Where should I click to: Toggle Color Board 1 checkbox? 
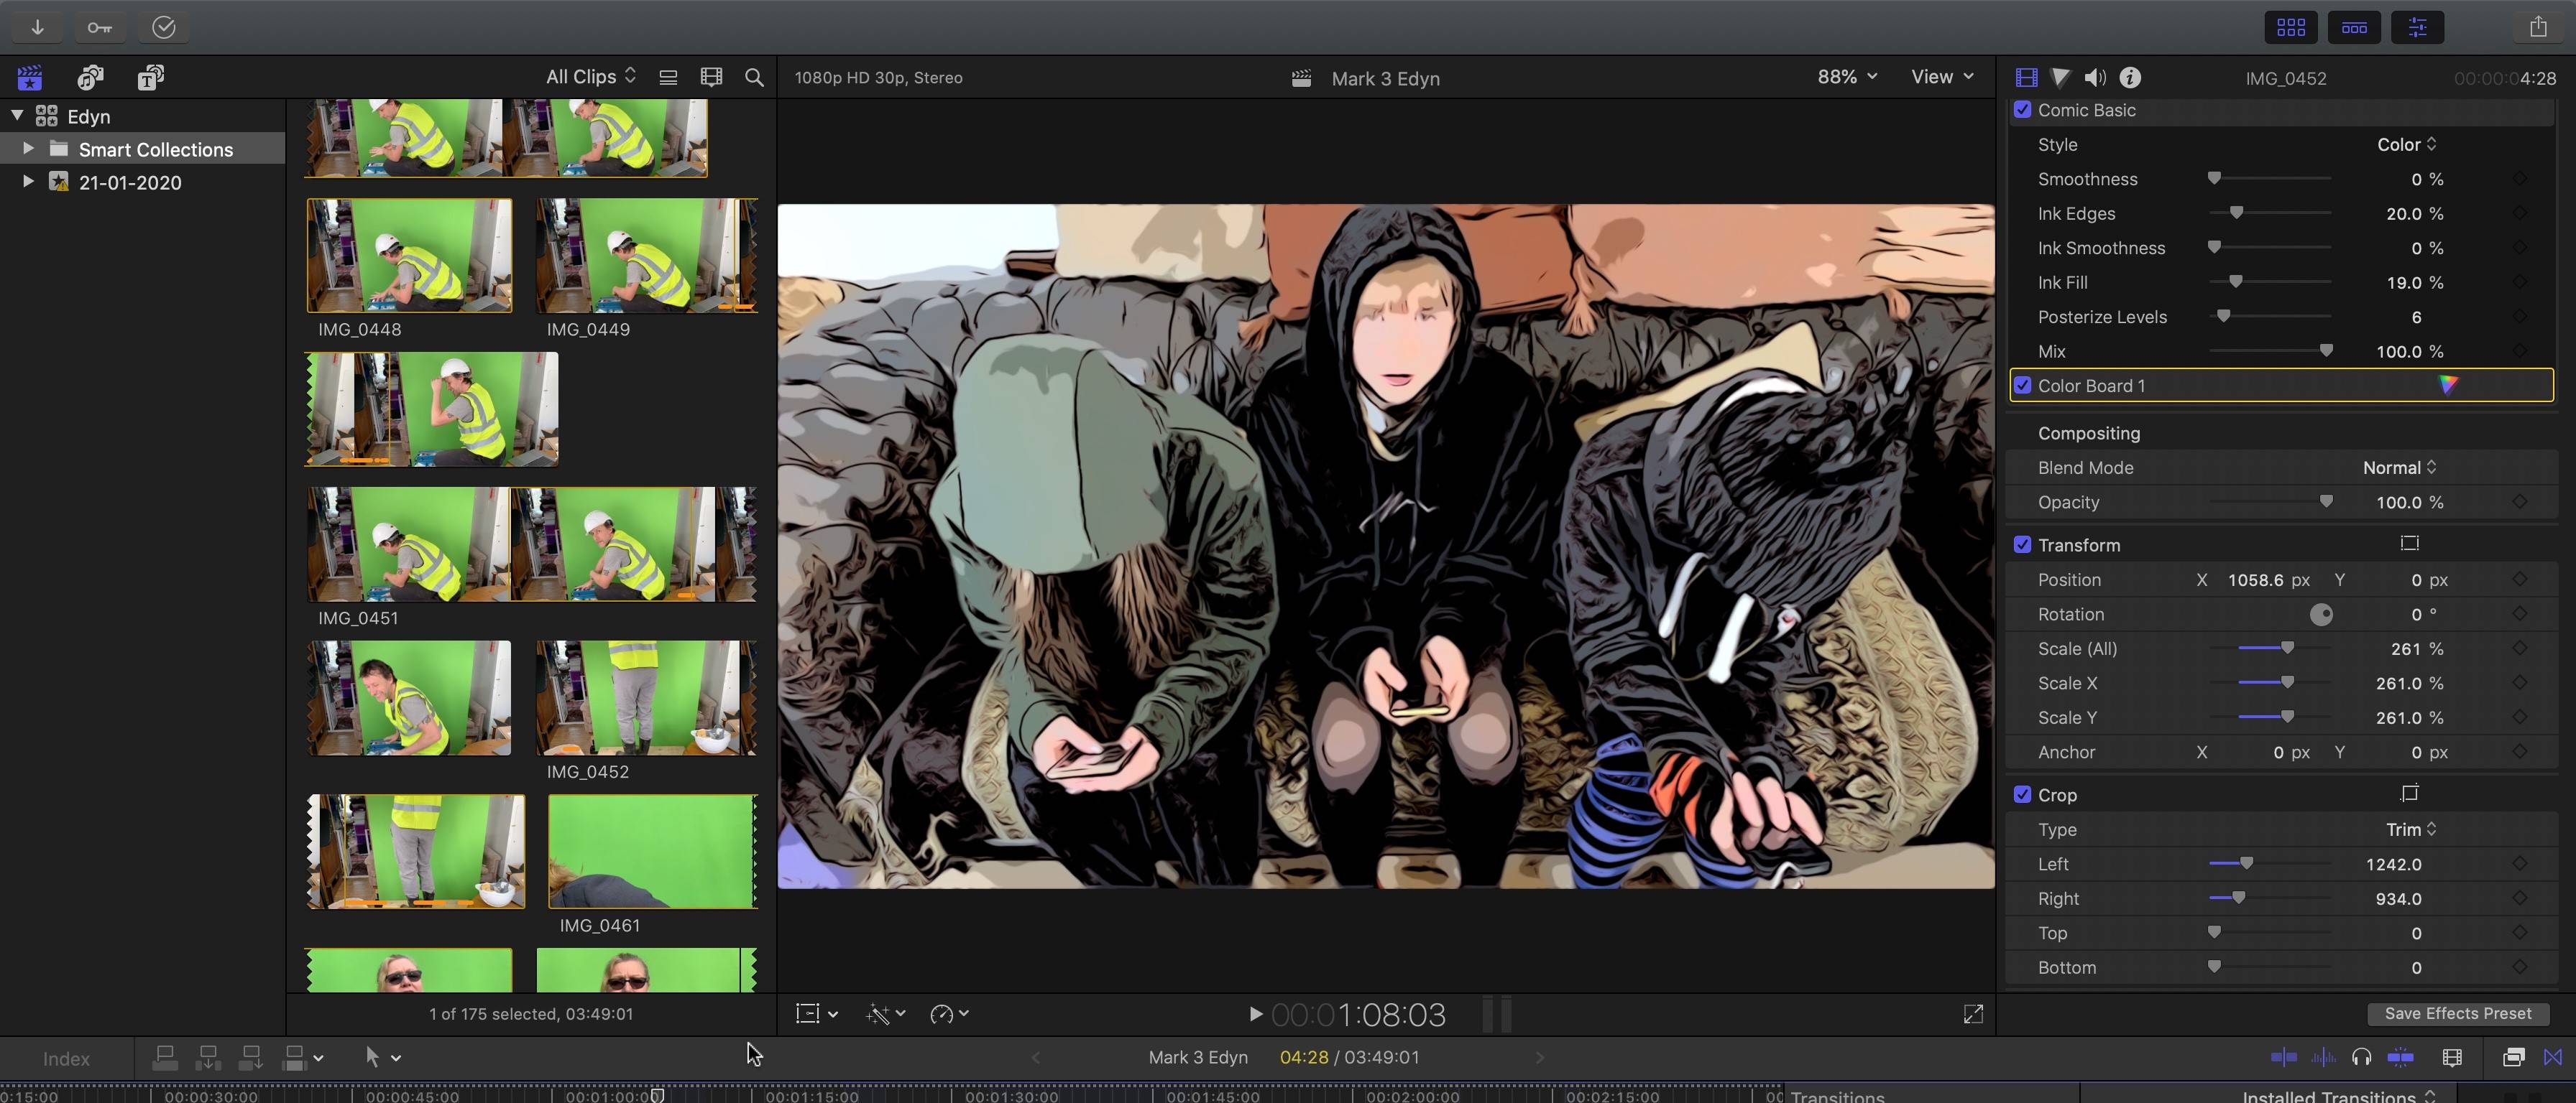[x=2023, y=384]
